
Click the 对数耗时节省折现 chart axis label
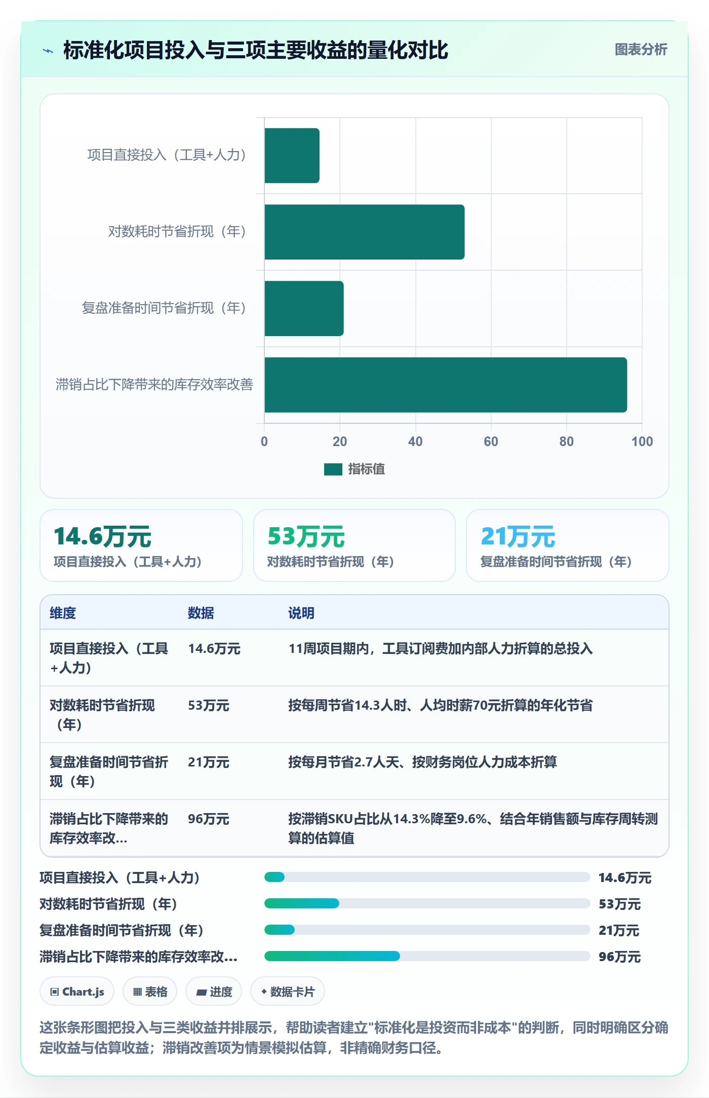point(177,232)
